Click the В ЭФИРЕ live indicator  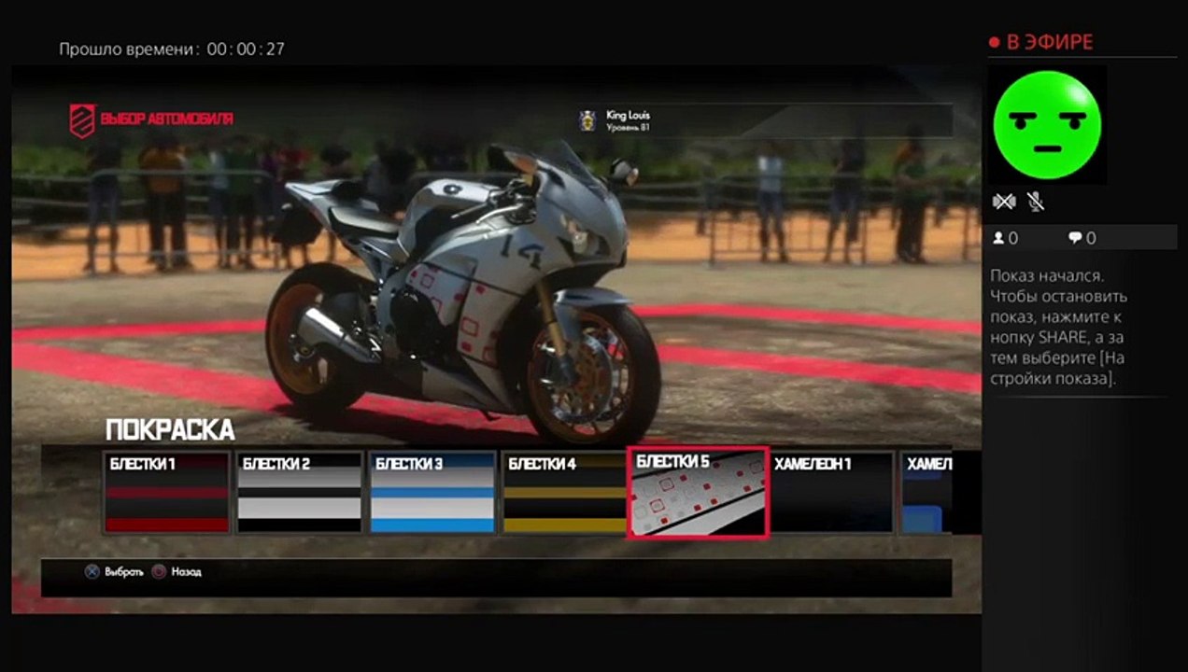coord(1040,42)
